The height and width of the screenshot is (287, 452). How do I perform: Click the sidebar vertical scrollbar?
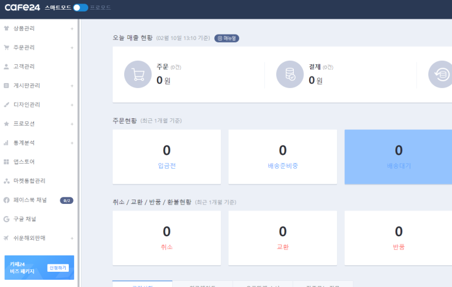[78, 153]
